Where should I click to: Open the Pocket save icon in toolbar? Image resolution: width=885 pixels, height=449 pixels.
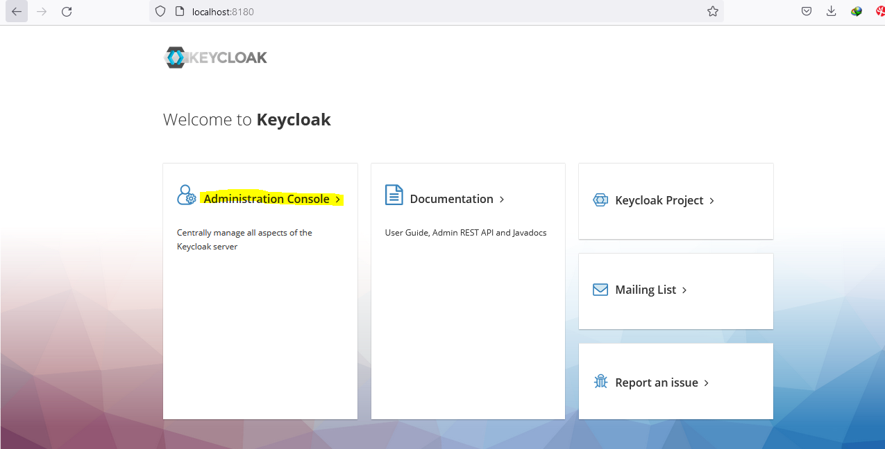(807, 11)
